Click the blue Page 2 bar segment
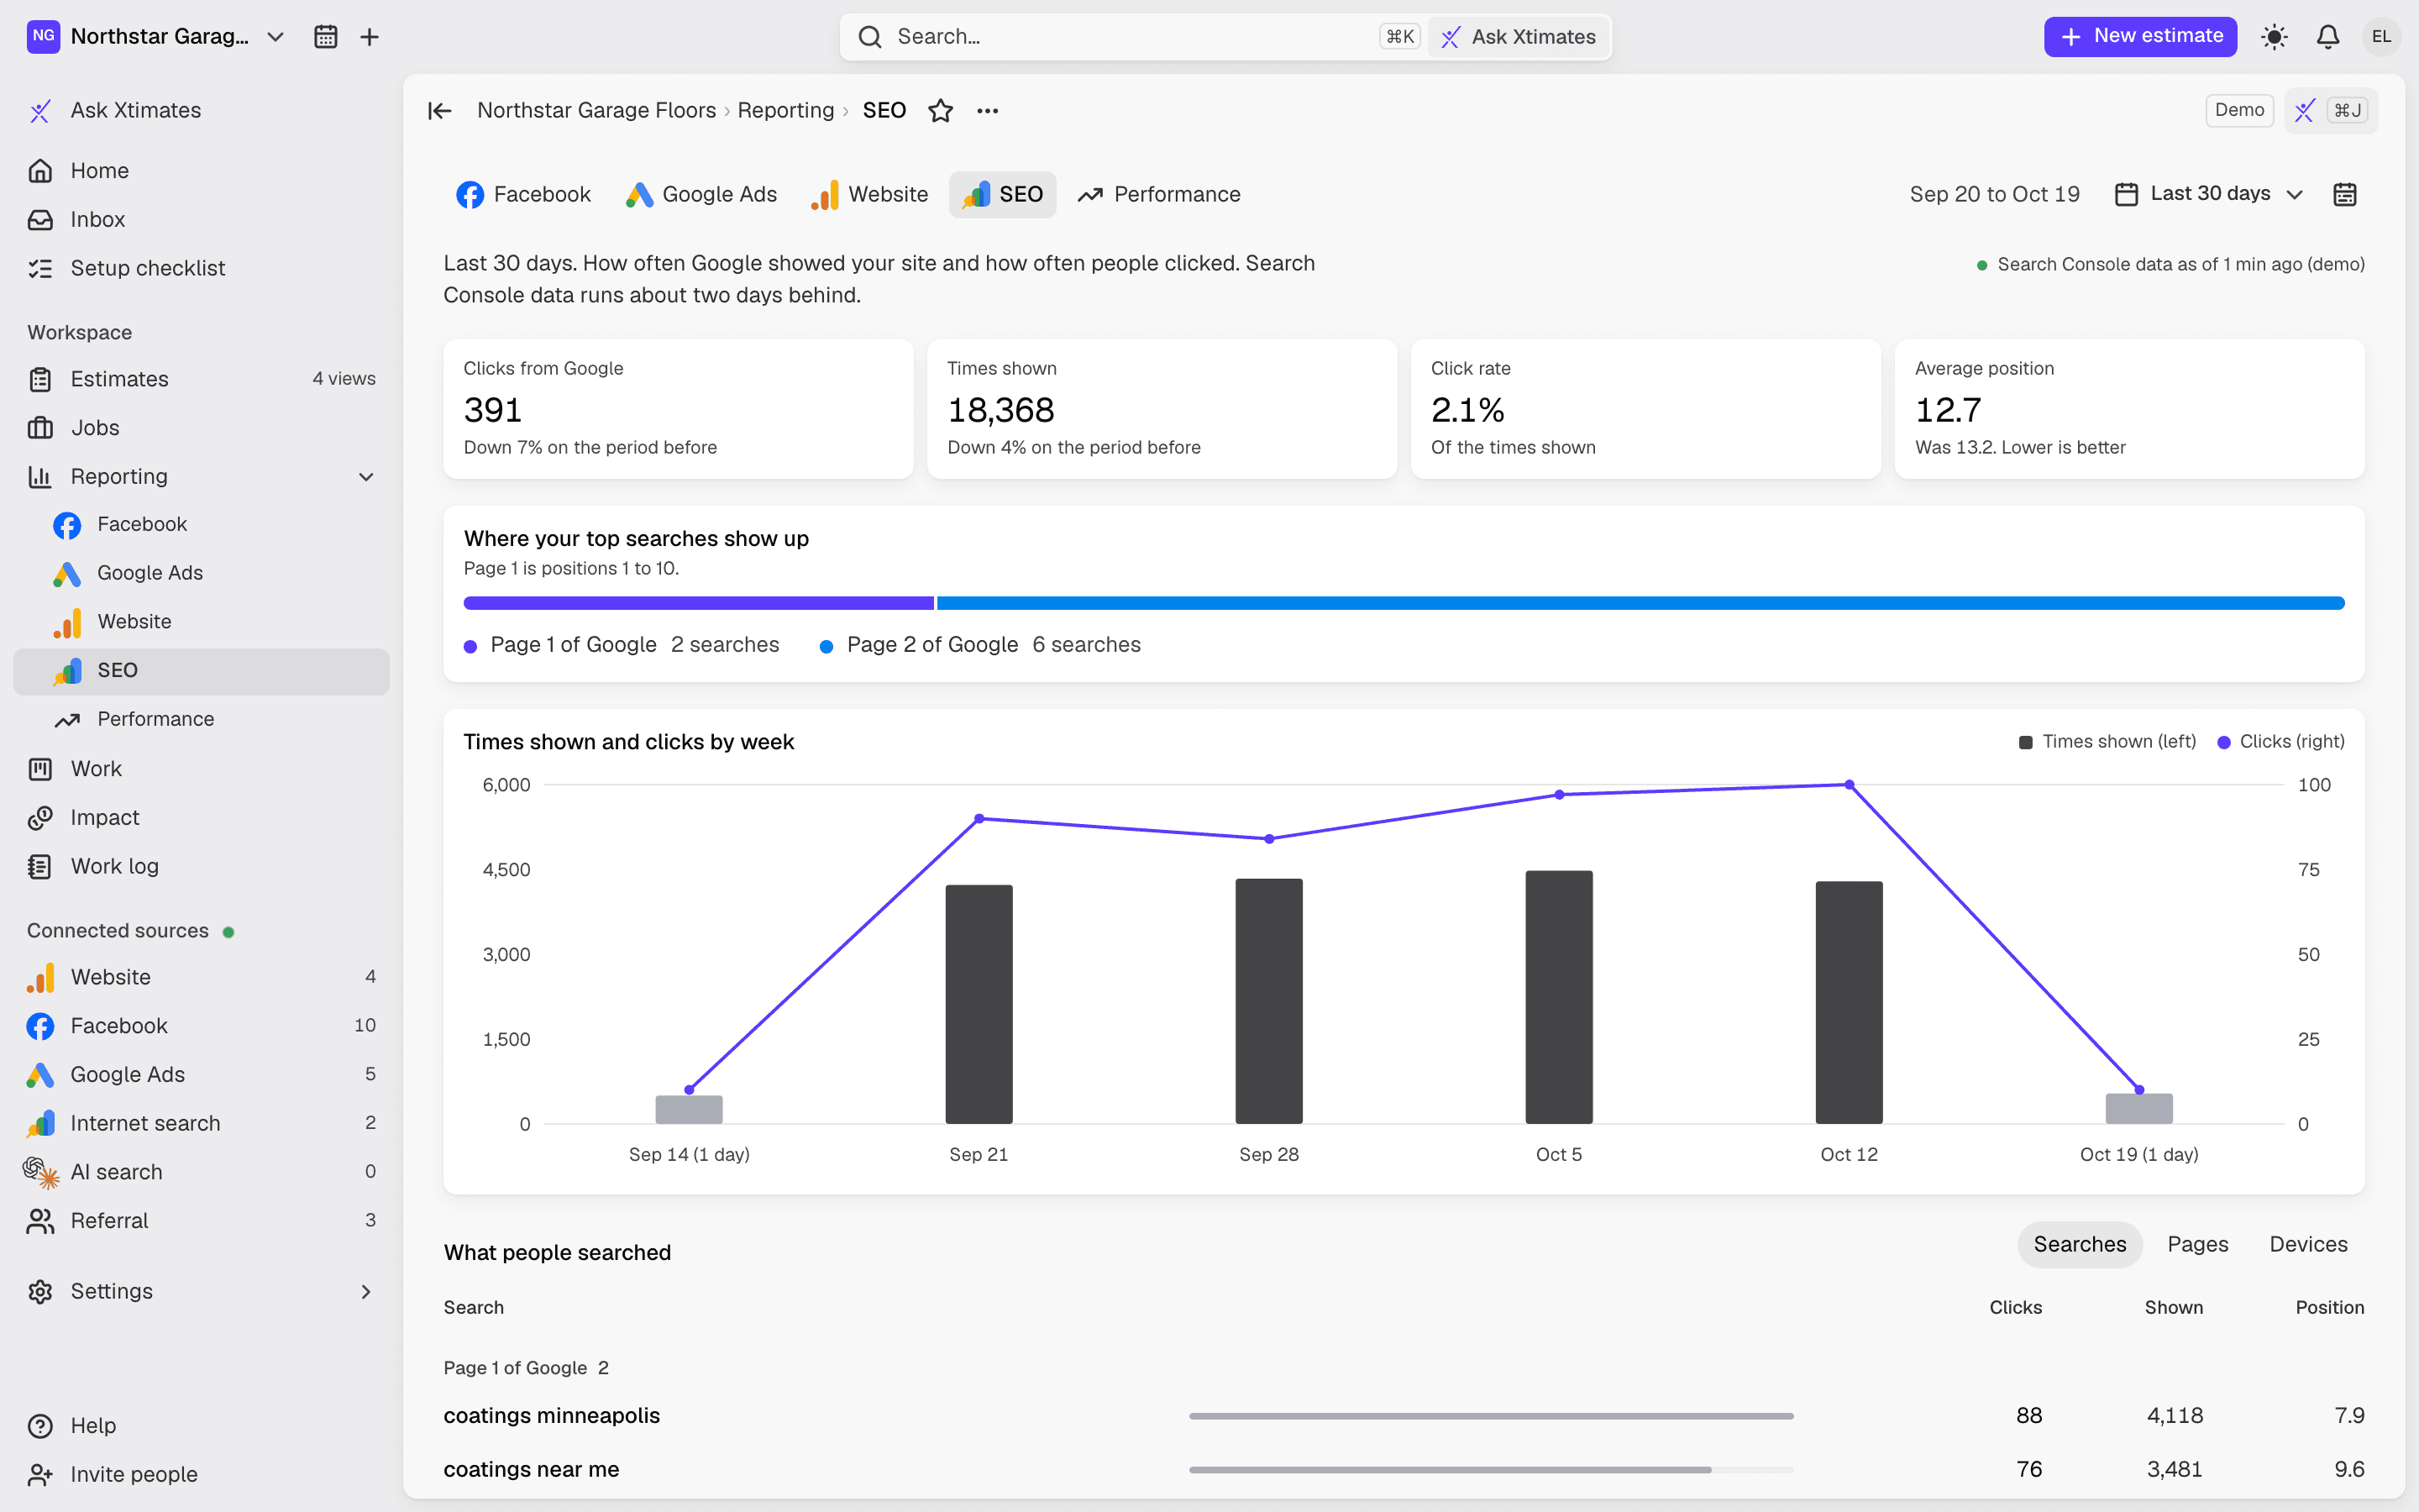Screen dimensions: 2419x1512 (x=1640, y=603)
